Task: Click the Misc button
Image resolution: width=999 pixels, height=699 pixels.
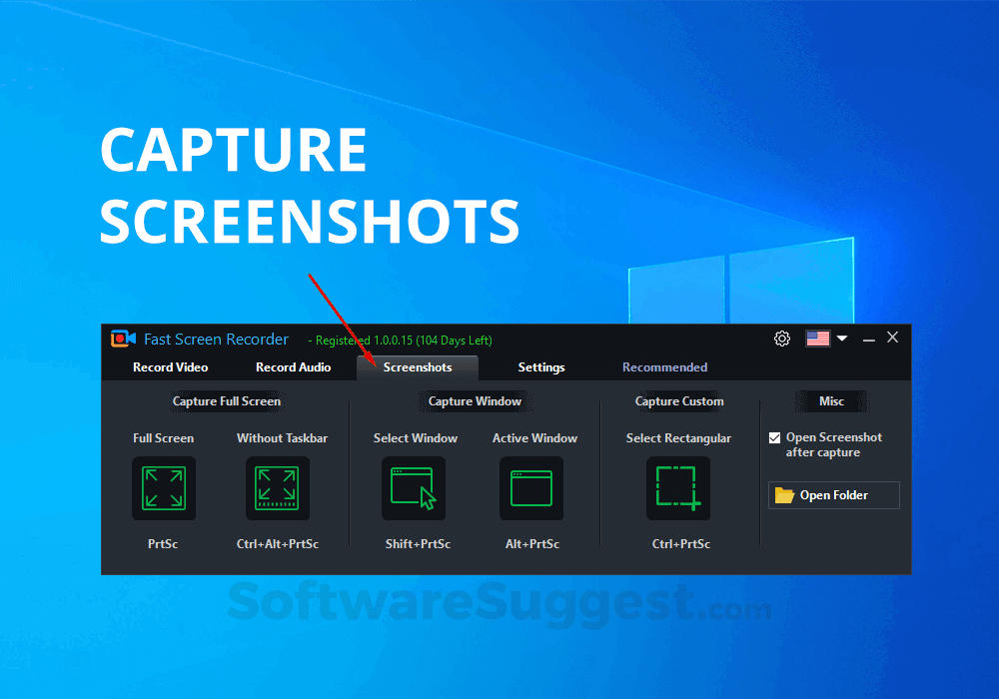Action: [x=831, y=400]
